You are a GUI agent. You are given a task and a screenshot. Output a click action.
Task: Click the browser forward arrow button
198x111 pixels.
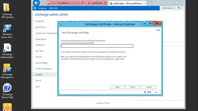click(x=43, y=3)
